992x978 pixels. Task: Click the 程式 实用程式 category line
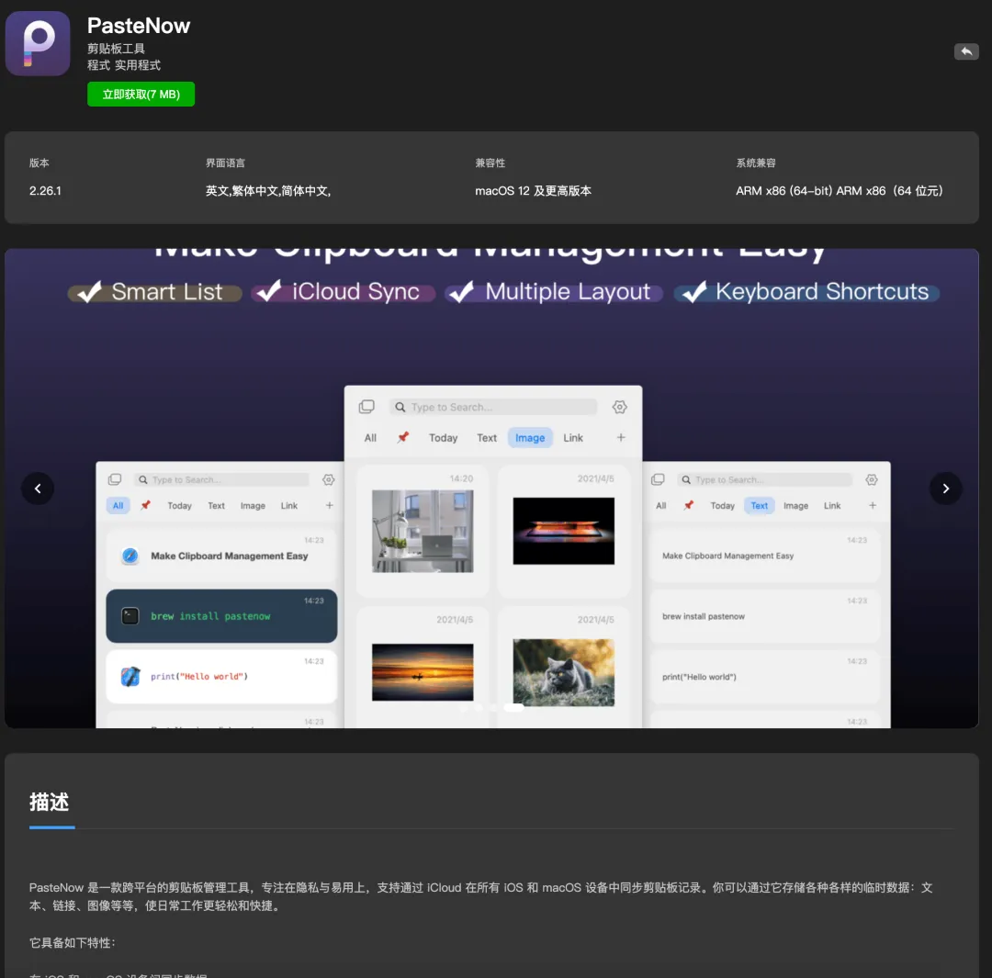[124, 65]
